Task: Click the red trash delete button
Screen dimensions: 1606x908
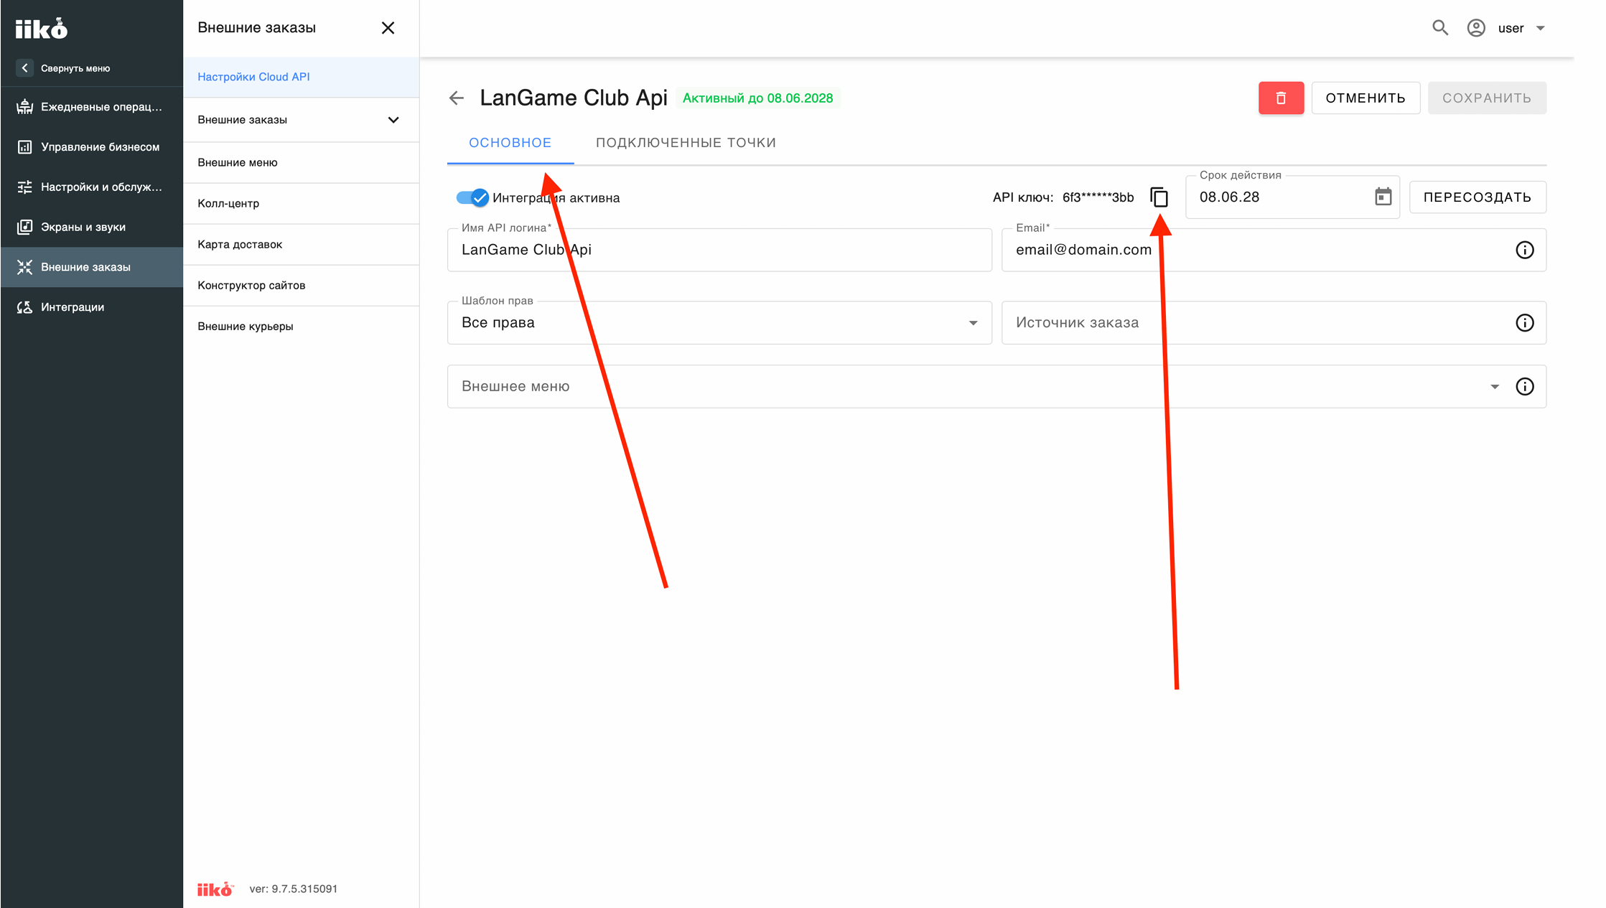Action: pyautogui.click(x=1281, y=98)
